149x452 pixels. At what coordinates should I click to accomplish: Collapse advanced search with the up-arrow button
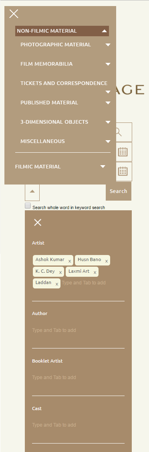click(x=32, y=192)
